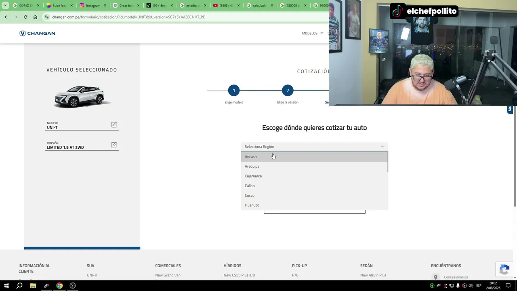
Task: Open the New Grand Van footer link
Action: tap(168, 275)
